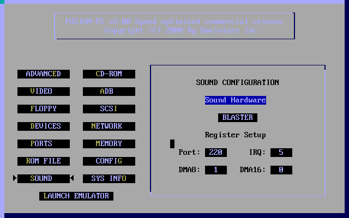Select the MEMORY configuration entry
This screenshot has width=349, height=218.
coord(109,144)
